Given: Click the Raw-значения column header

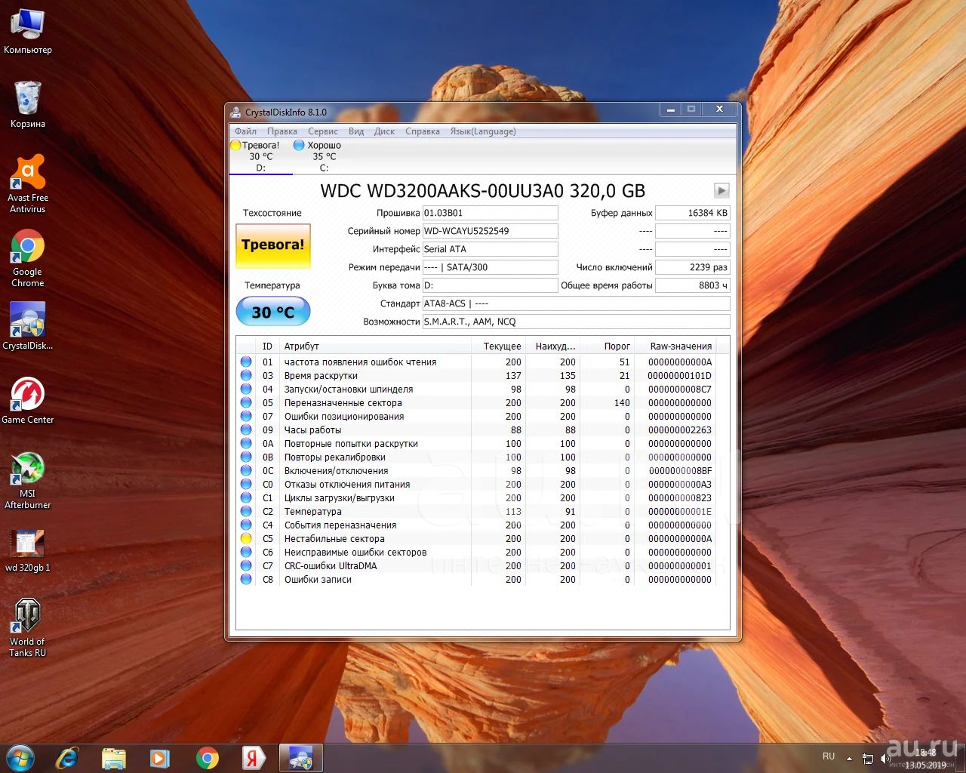Looking at the screenshot, I should pos(675,346).
